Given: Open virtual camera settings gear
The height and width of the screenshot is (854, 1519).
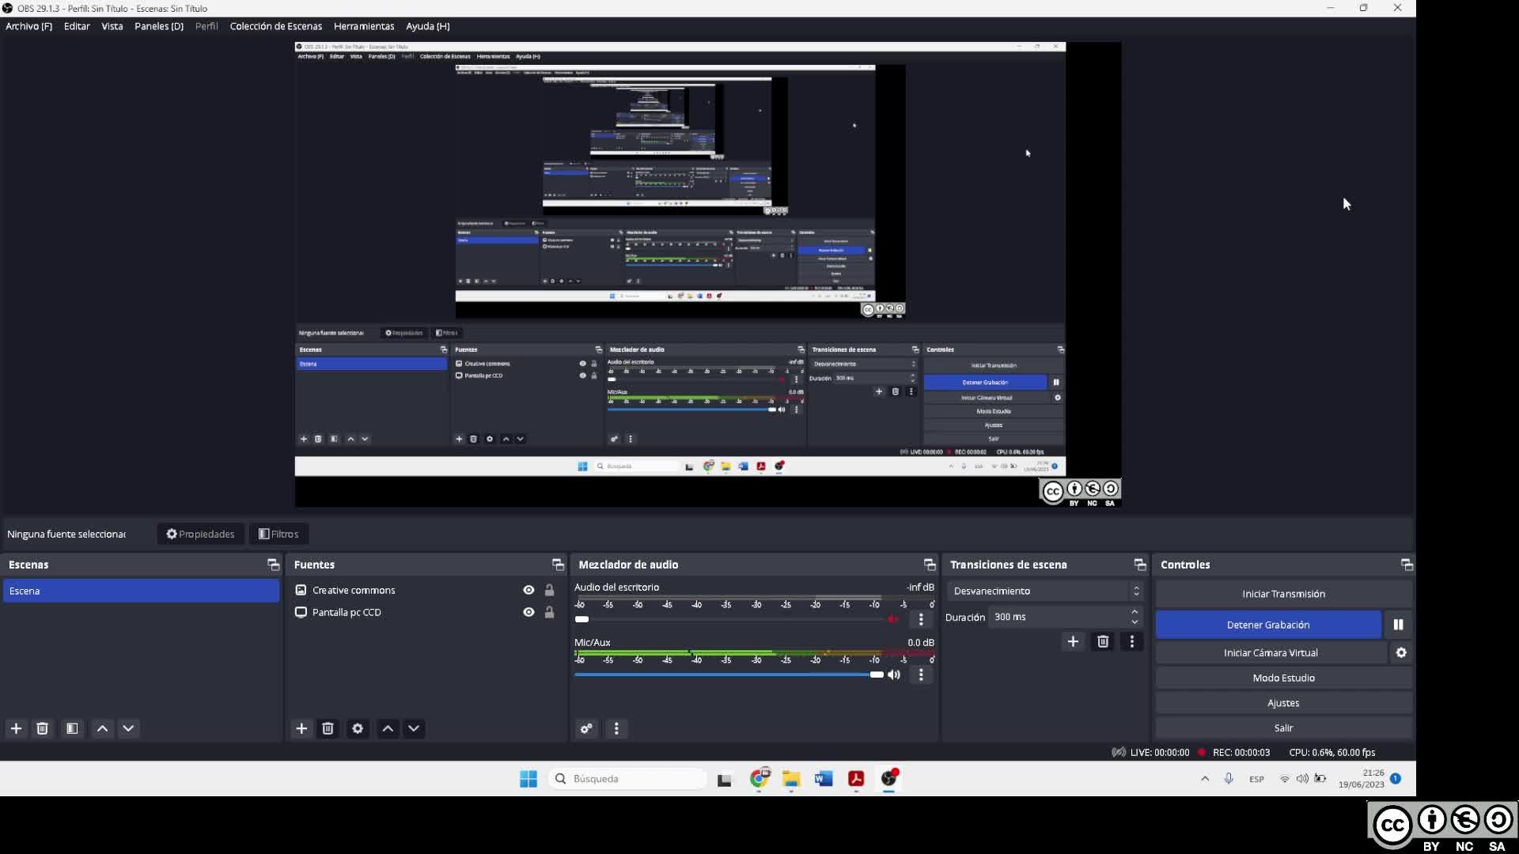Looking at the screenshot, I should click(1401, 653).
